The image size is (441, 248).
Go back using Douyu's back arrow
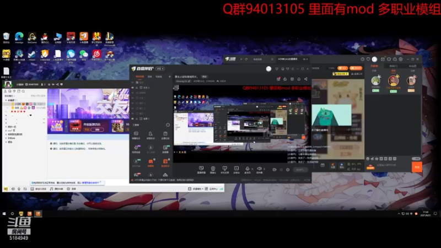[x=241, y=59]
